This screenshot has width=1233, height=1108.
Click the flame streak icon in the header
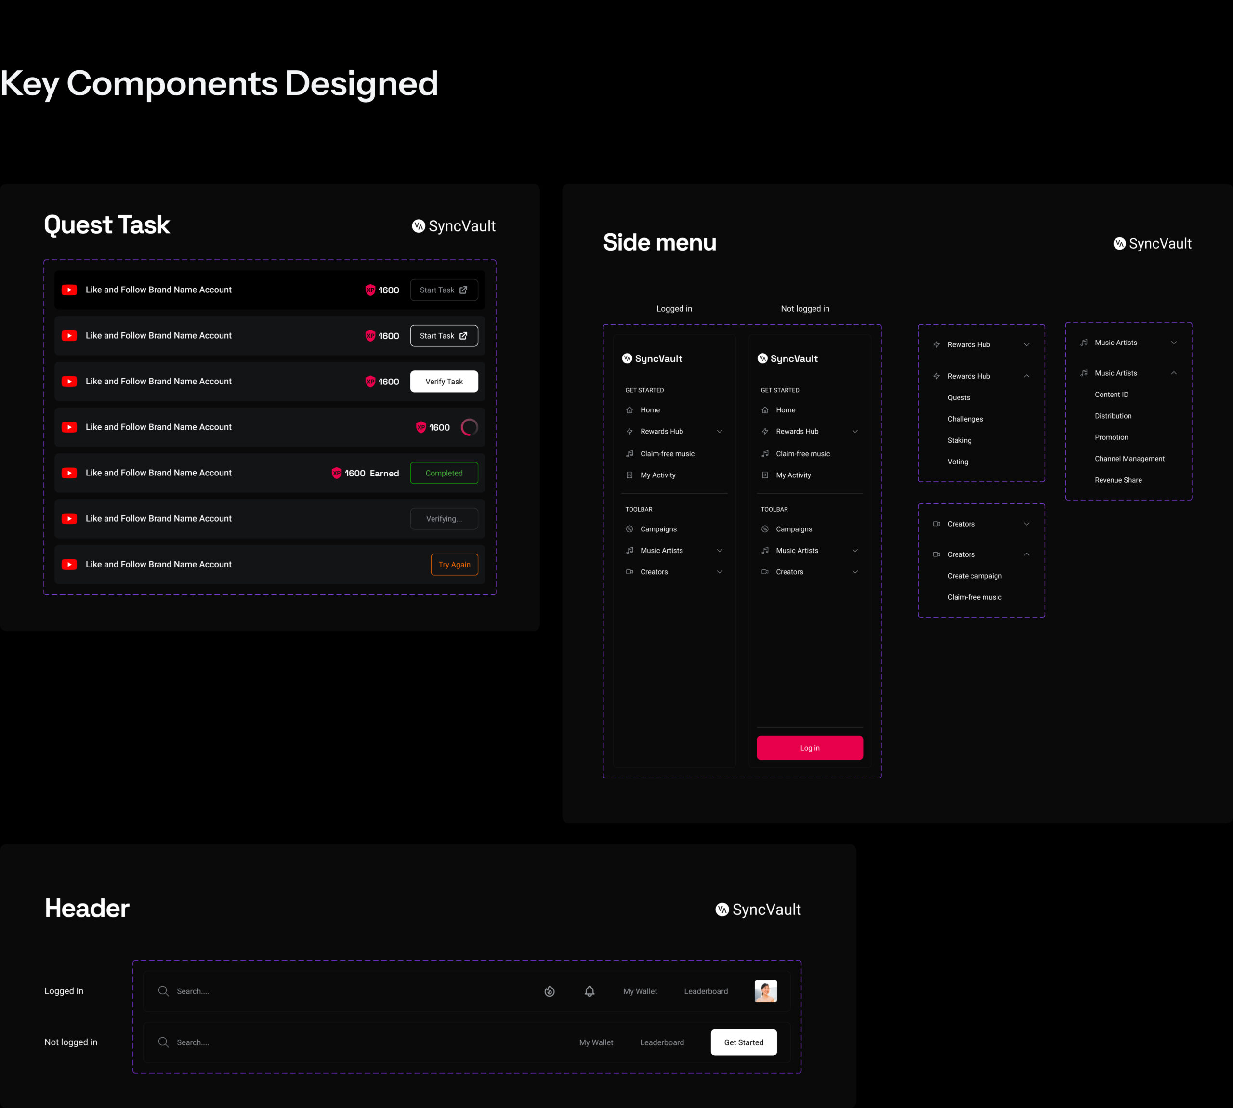coord(550,991)
